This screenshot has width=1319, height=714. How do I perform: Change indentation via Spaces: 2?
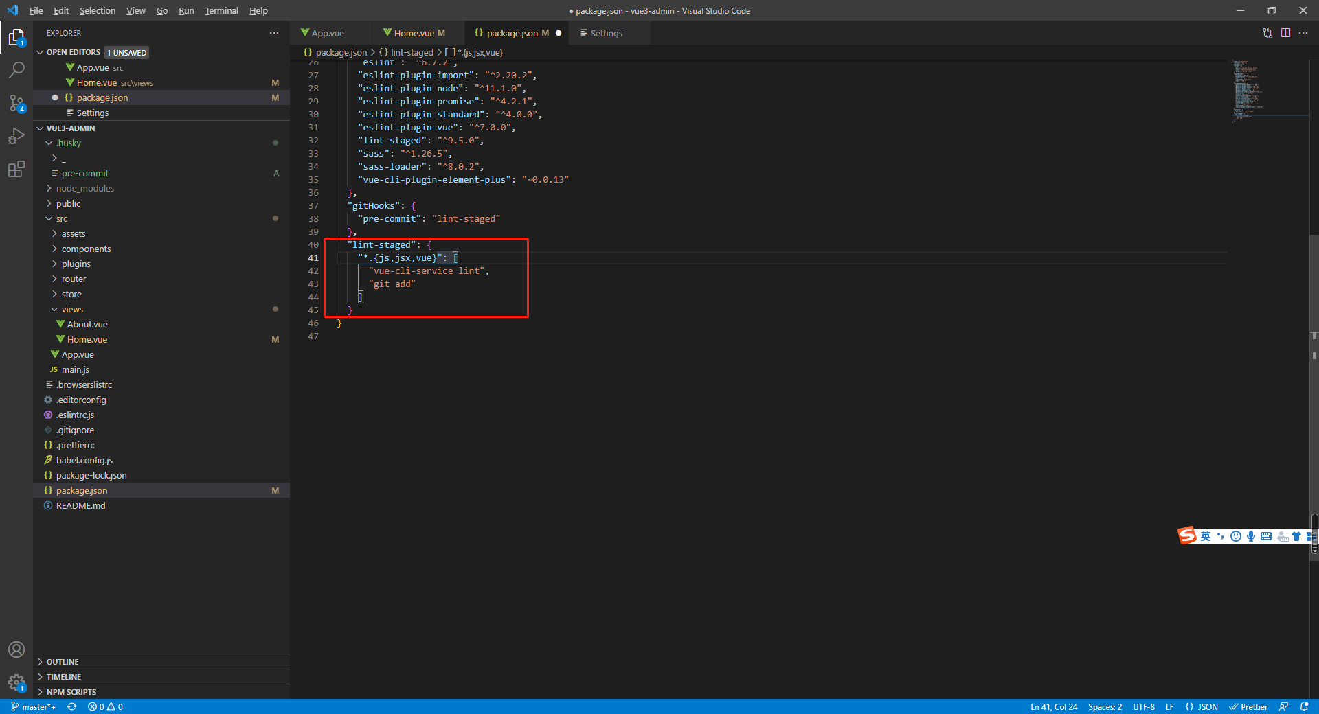[1105, 706]
